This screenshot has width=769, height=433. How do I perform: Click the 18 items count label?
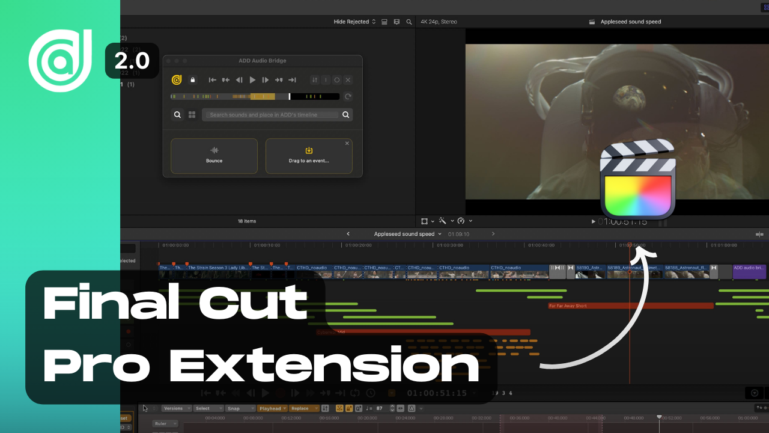click(247, 221)
